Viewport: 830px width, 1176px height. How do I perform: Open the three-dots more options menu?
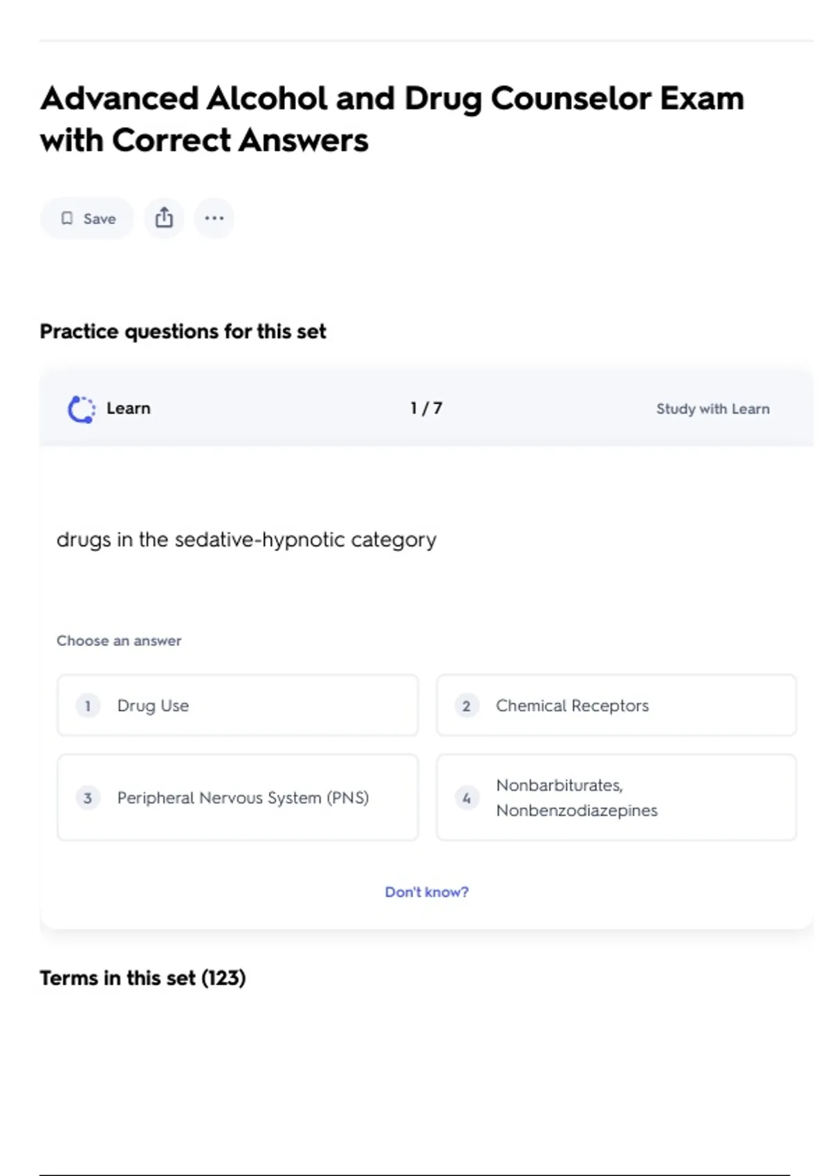(214, 218)
